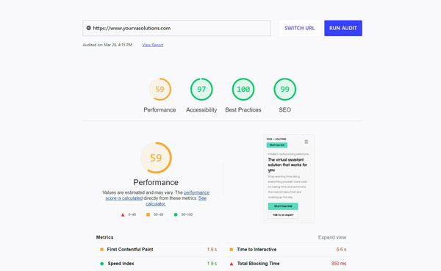Select the Best Practices score gauge 100
The image size is (441, 271).
click(243, 89)
